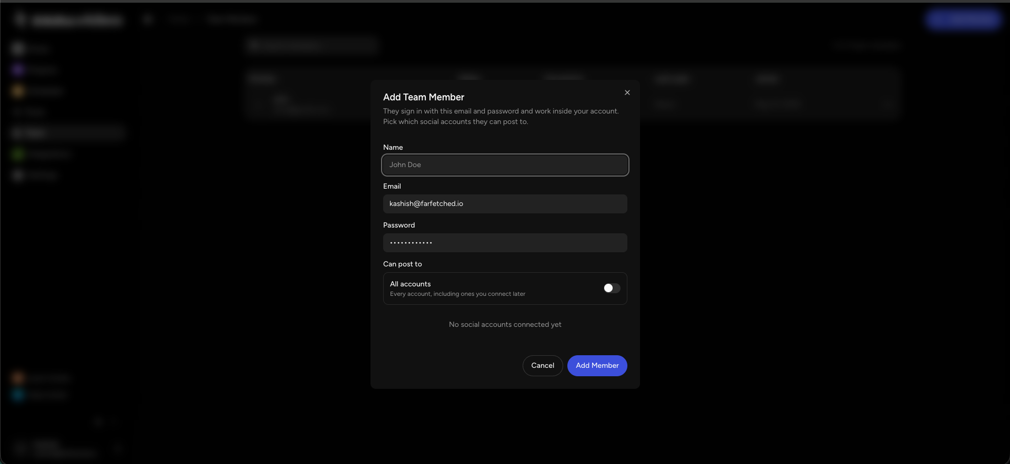1010x464 pixels.
Task: Select the blurred blue button in top-right corner
Action: click(x=963, y=19)
